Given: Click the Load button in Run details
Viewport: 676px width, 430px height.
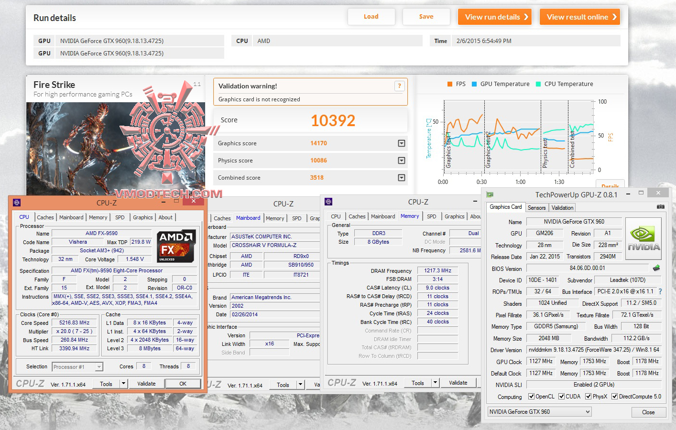Looking at the screenshot, I should click(x=371, y=17).
